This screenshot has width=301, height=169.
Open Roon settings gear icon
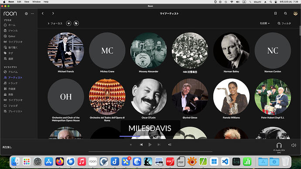(x=26, y=14)
